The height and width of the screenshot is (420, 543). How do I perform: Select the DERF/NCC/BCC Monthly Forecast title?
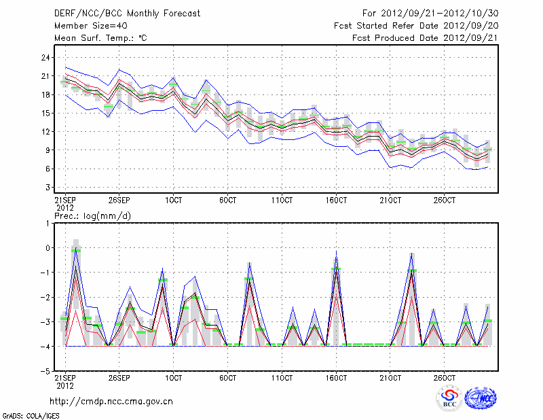pos(128,13)
